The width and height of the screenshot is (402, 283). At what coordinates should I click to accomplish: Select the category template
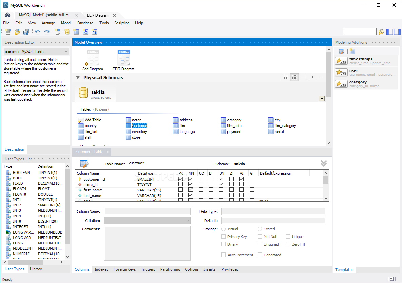coord(366,84)
